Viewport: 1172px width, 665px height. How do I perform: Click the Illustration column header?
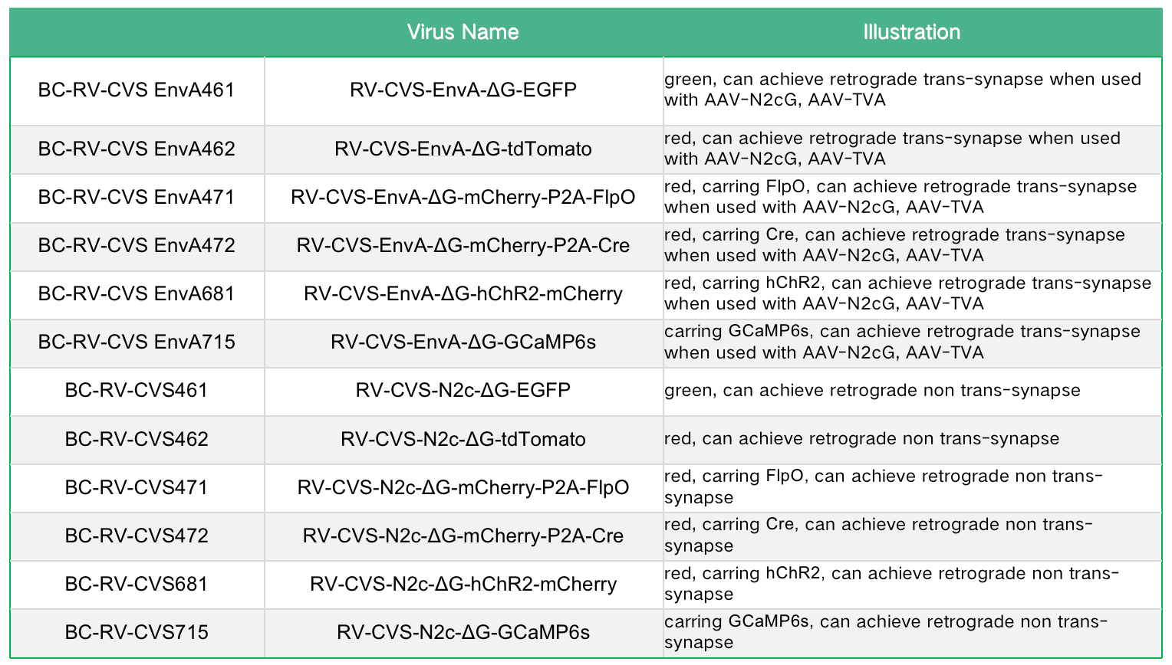[911, 32]
